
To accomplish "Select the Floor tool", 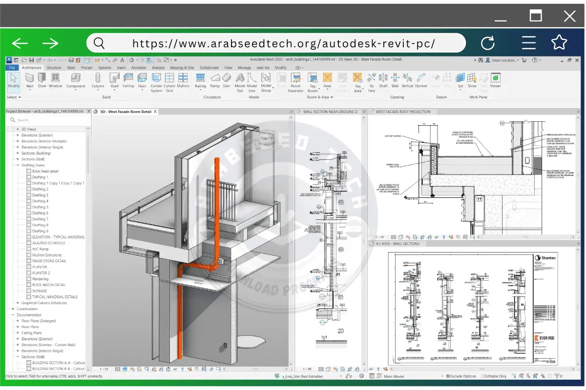I will pyautogui.click(x=142, y=80).
